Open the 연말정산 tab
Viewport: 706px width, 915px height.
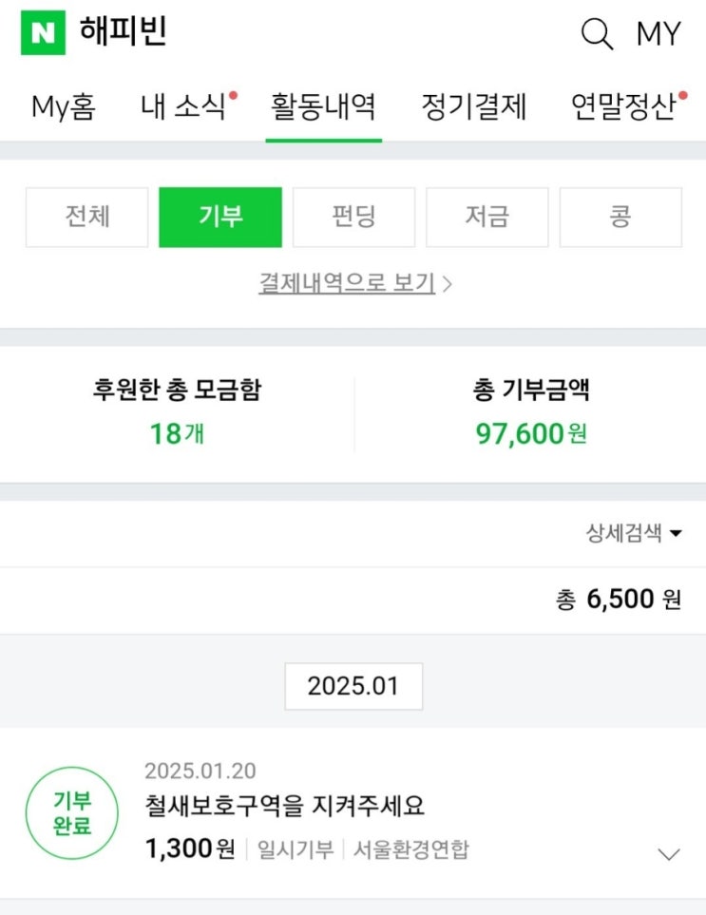624,106
